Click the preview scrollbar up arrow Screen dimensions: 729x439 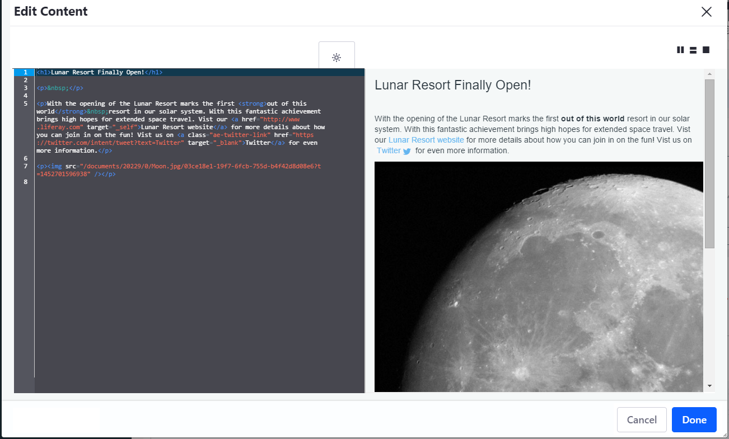[x=709, y=74]
